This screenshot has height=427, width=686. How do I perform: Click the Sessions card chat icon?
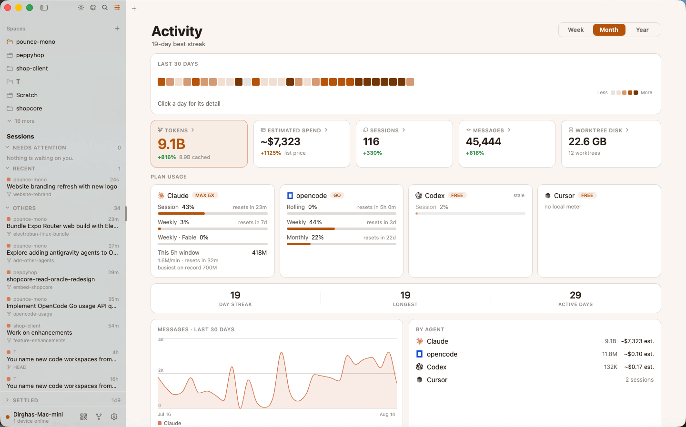click(x=365, y=130)
